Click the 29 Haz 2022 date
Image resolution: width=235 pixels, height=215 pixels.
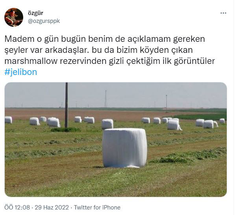pyautogui.click(x=52, y=208)
